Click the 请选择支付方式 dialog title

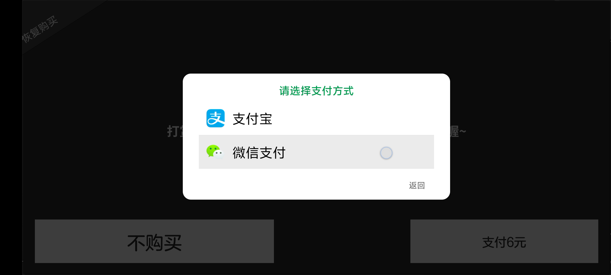pyautogui.click(x=316, y=91)
